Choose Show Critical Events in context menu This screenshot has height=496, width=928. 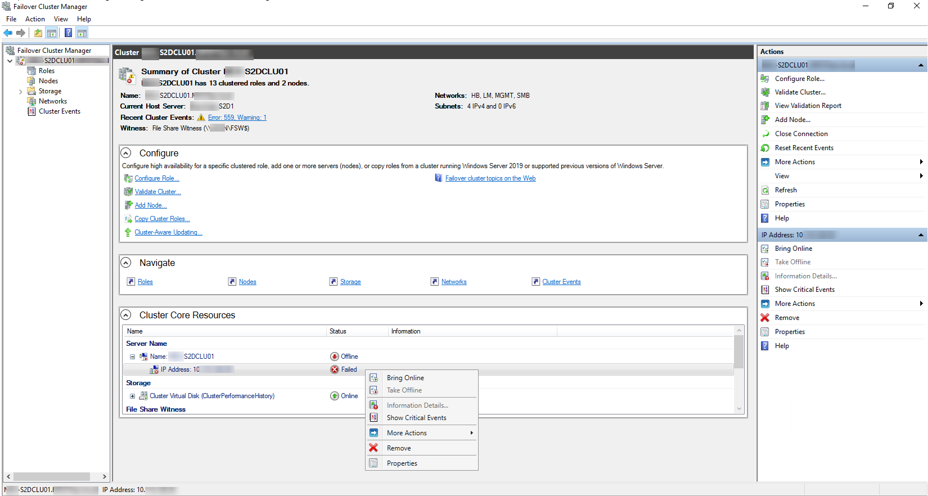[422, 418]
